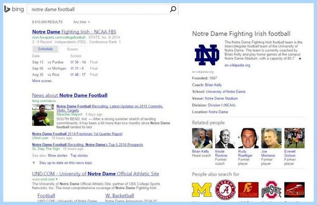Open the University of Notre Dame school link
Viewport: 317px width, 205px height.
(x=226, y=91)
